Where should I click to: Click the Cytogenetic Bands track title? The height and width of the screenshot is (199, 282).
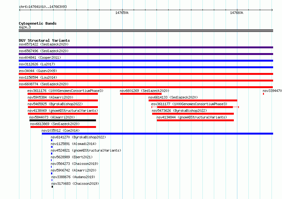[38, 23]
